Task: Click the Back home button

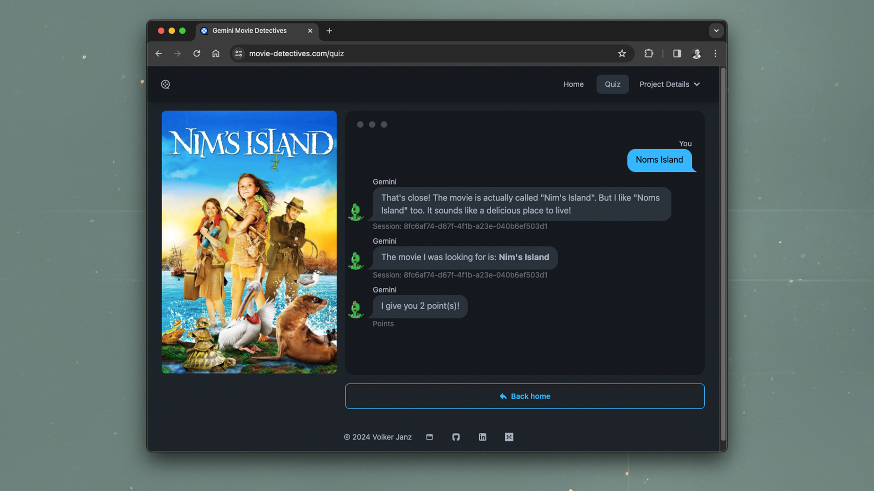Action: coord(524,396)
